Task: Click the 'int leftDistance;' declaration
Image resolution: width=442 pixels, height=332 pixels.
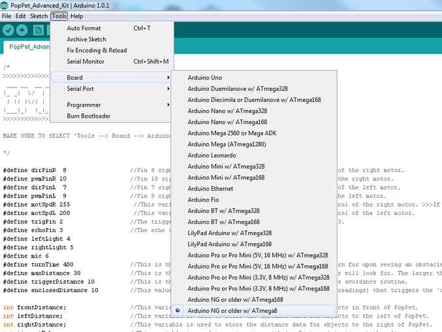Action: pyautogui.click(x=33, y=316)
